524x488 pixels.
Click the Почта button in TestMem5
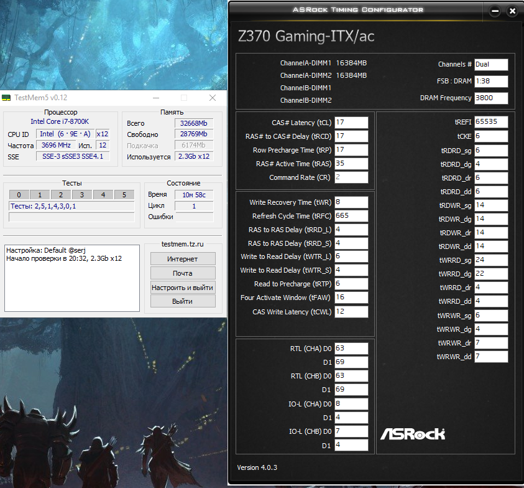pyautogui.click(x=183, y=273)
